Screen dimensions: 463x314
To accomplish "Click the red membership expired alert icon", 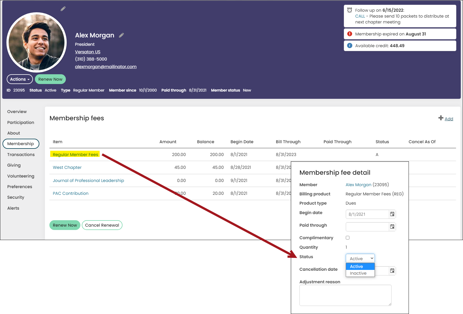I will 350,34.
